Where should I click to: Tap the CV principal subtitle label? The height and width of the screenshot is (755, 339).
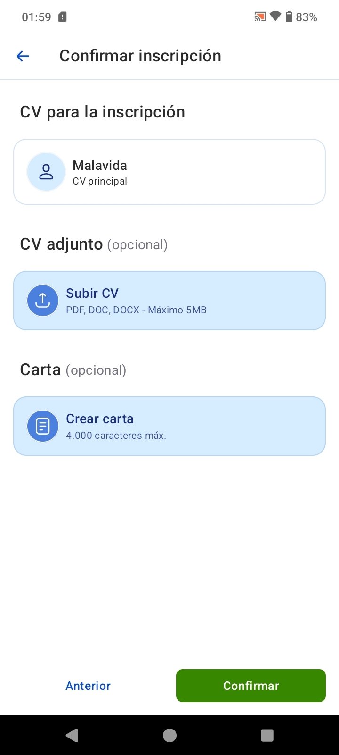tap(100, 181)
